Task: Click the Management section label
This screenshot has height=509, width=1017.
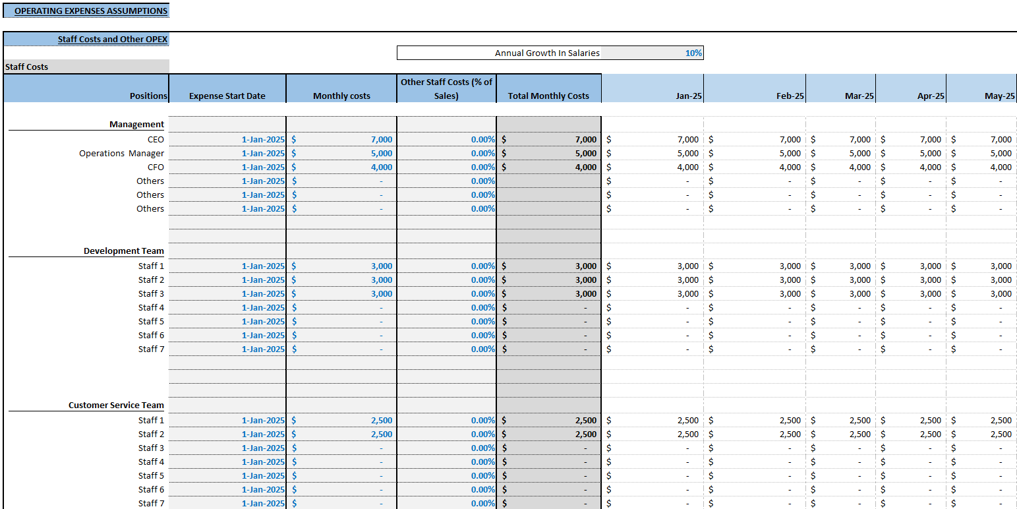Action: tap(136, 124)
